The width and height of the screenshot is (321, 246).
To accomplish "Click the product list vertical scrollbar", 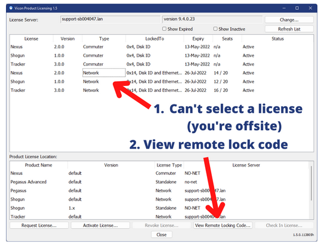I will point(311,183).
